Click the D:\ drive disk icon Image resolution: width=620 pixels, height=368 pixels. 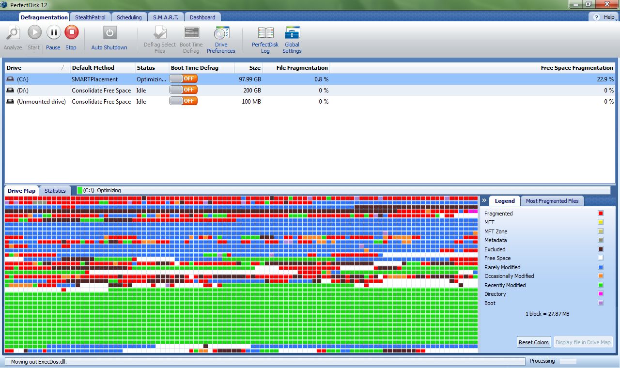tap(11, 90)
